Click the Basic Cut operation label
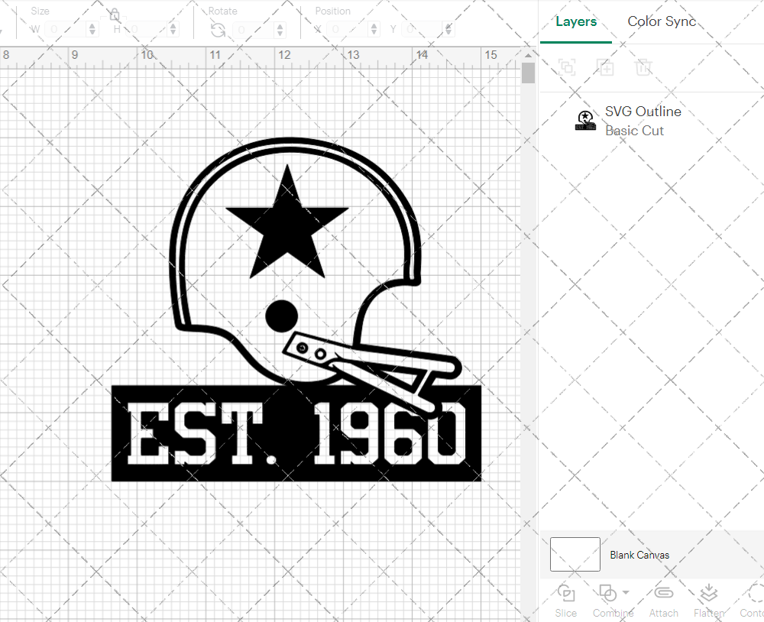 click(x=634, y=131)
